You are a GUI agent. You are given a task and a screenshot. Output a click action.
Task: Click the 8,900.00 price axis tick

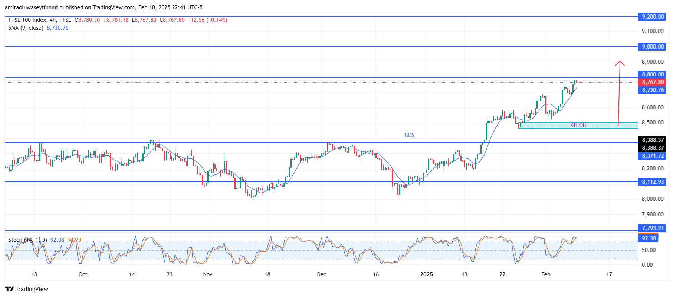tap(653, 62)
